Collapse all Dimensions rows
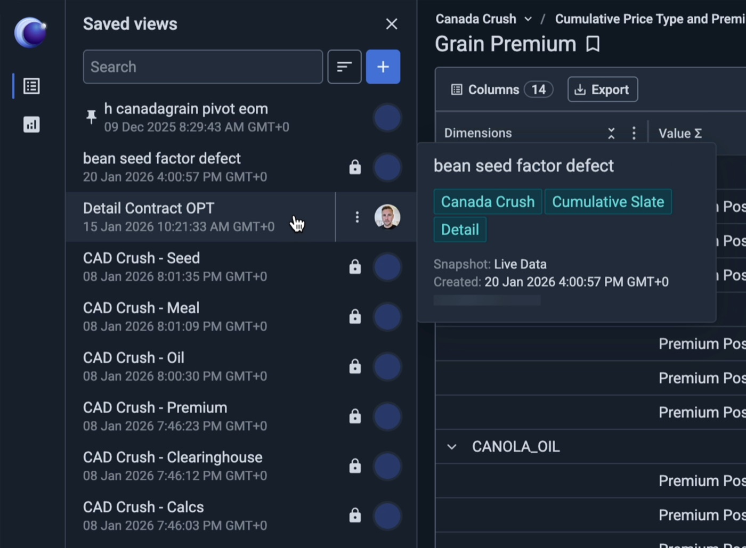The width and height of the screenshot is (746, 548). (611, 133)
